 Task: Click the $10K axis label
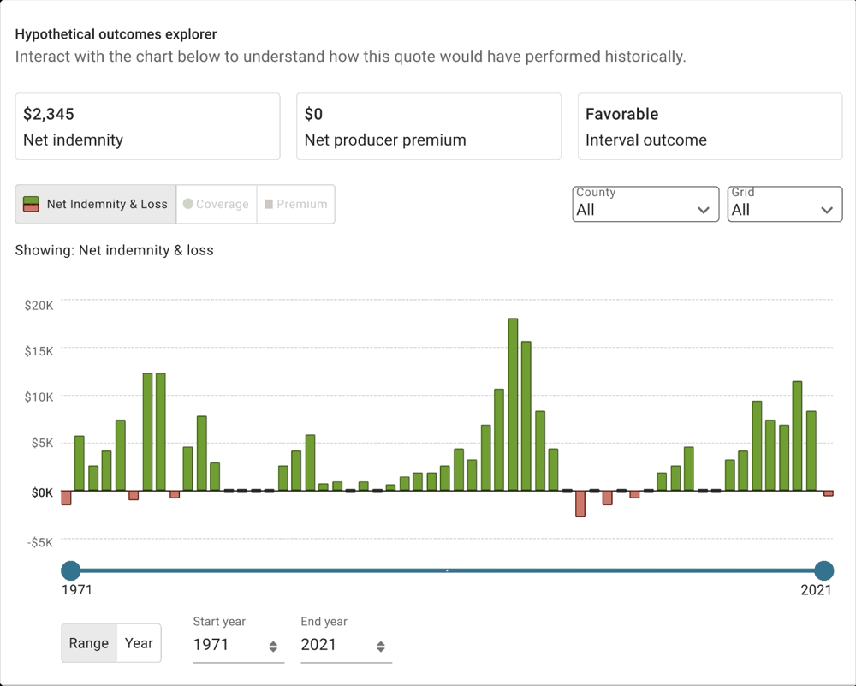(39, 397)
